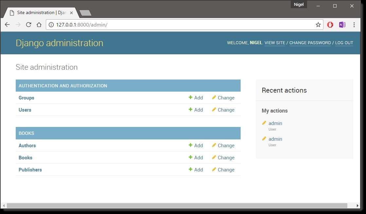Screen dimensions: 366x214
Task: Add a new Publisher
Action: (196, 170)
